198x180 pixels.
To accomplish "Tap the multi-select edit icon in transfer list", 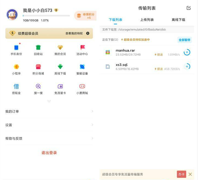I will (x=188, y=8).
